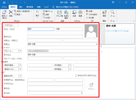The width and height of the screenshot is (136, 100).
Task: Click the フリガナ(V)... button
Action: (x=11, y=25)
